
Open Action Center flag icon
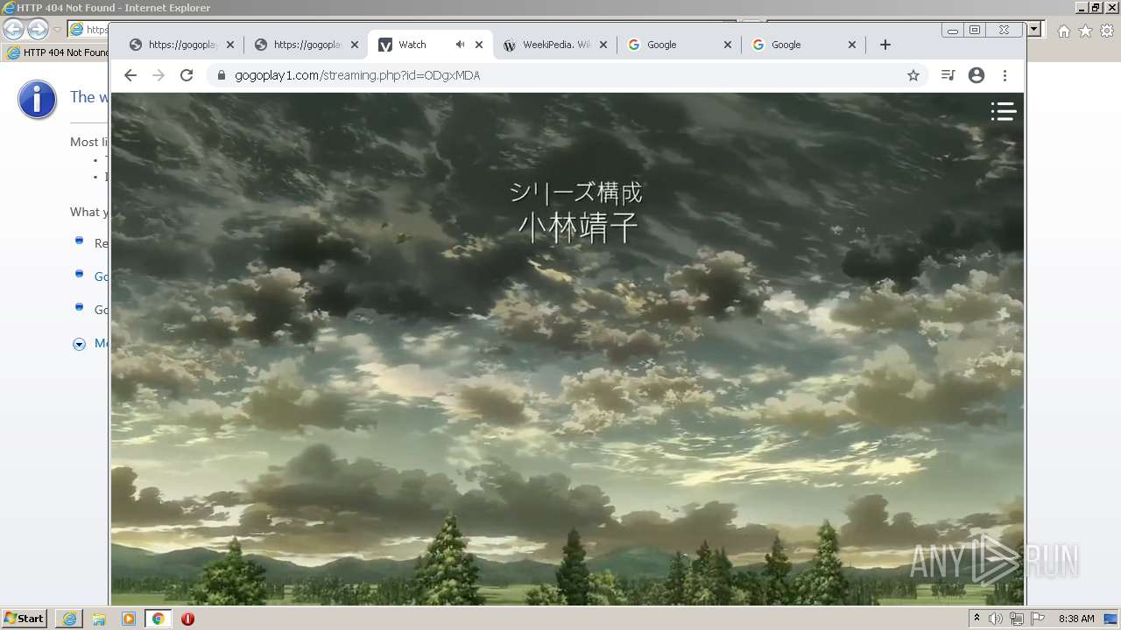pos(1038,619)
